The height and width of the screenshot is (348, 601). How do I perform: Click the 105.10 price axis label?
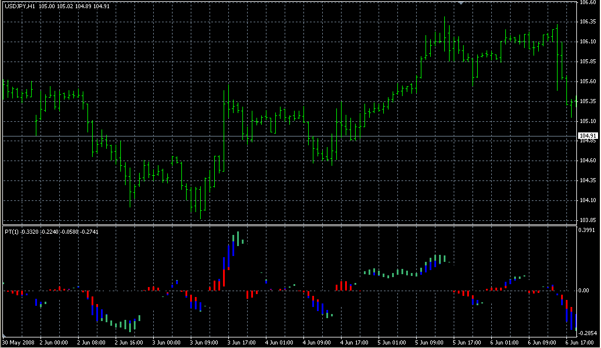[588, 121]
